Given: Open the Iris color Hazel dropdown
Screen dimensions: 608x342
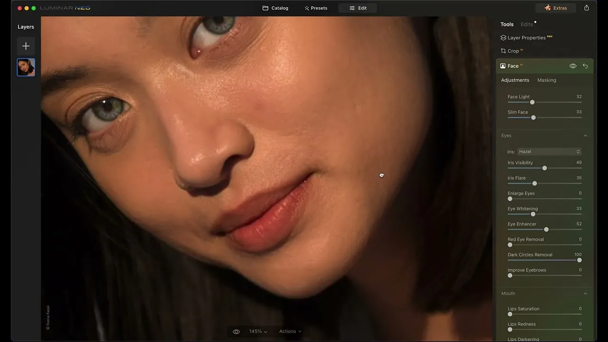Looking at the screenshot, I should pos(549,152).
